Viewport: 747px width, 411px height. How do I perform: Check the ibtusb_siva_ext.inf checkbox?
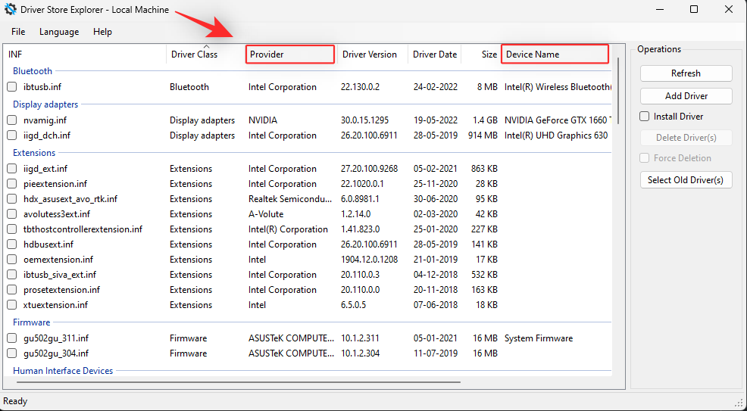point(12,275)
